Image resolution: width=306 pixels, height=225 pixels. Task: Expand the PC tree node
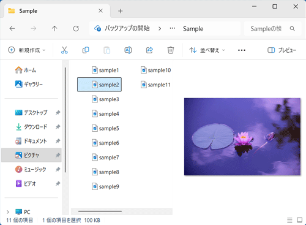pos(8,212)
